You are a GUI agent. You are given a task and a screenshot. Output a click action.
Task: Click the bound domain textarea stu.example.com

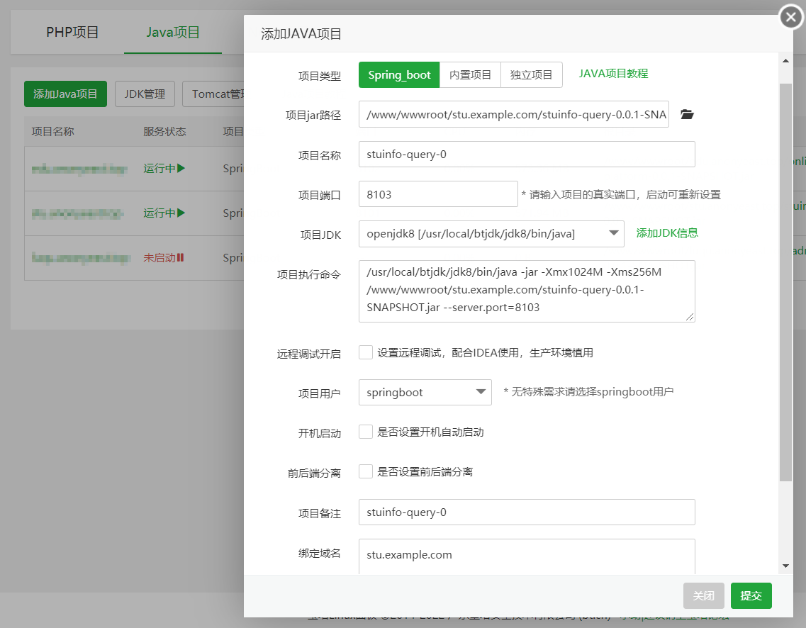527,556
